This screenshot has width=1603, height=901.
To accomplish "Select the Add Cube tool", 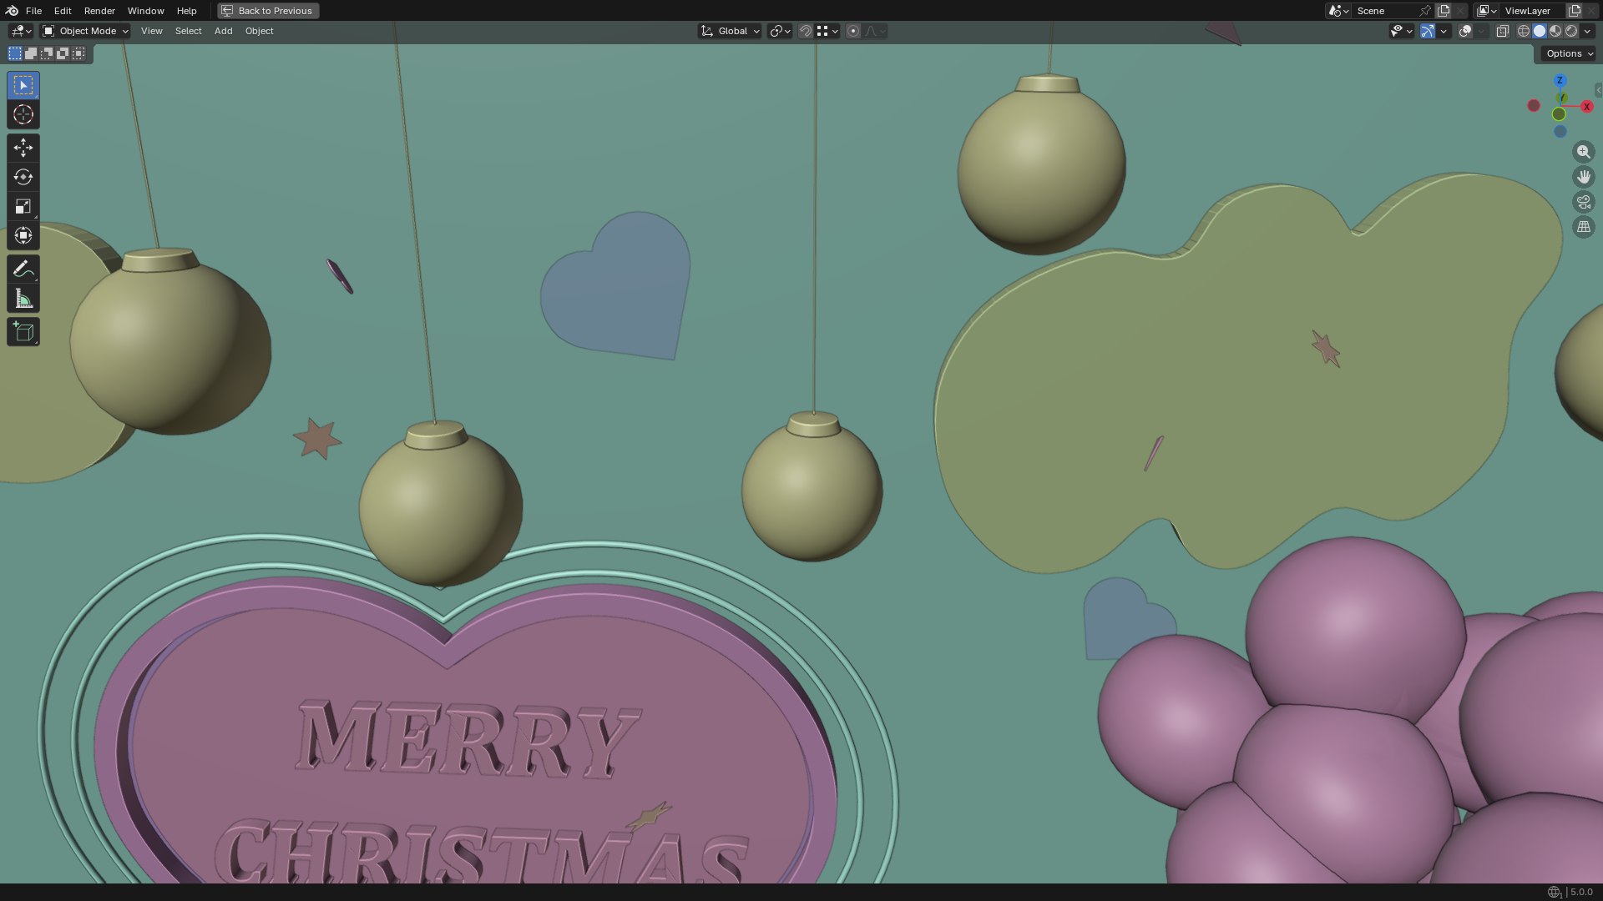I will pos(23,332).
